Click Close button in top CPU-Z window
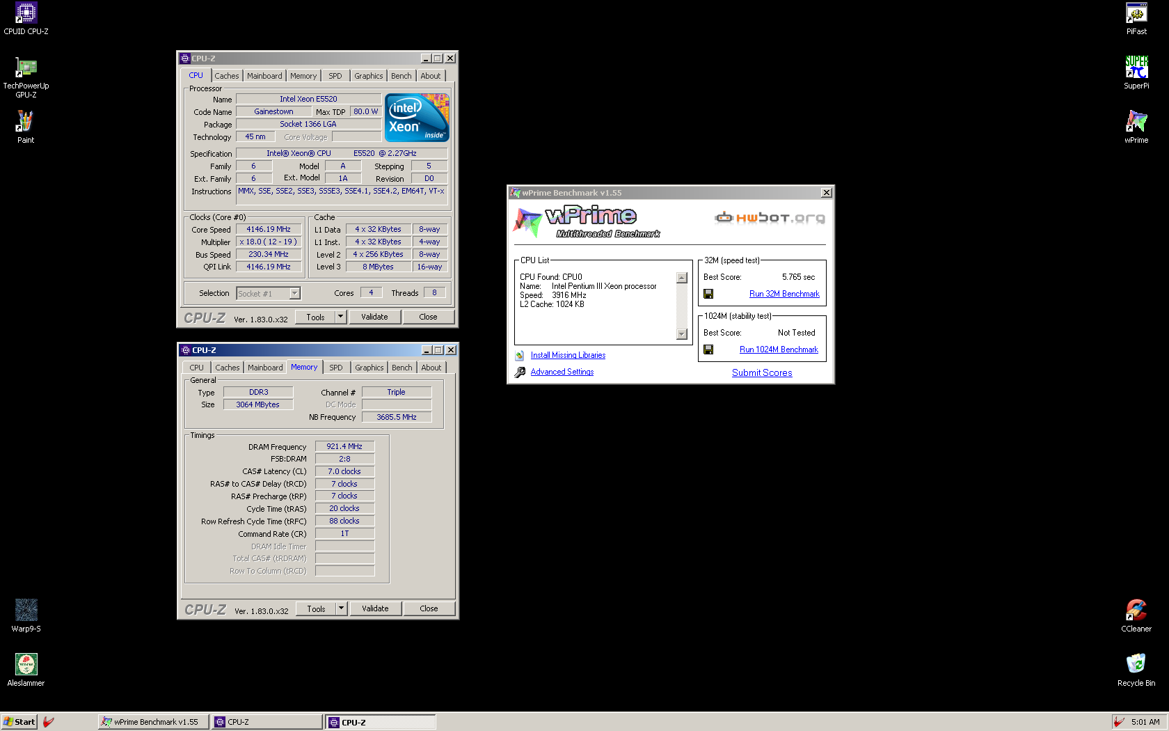Viewport: 1169px width, 731px height. tap(429, 317)
